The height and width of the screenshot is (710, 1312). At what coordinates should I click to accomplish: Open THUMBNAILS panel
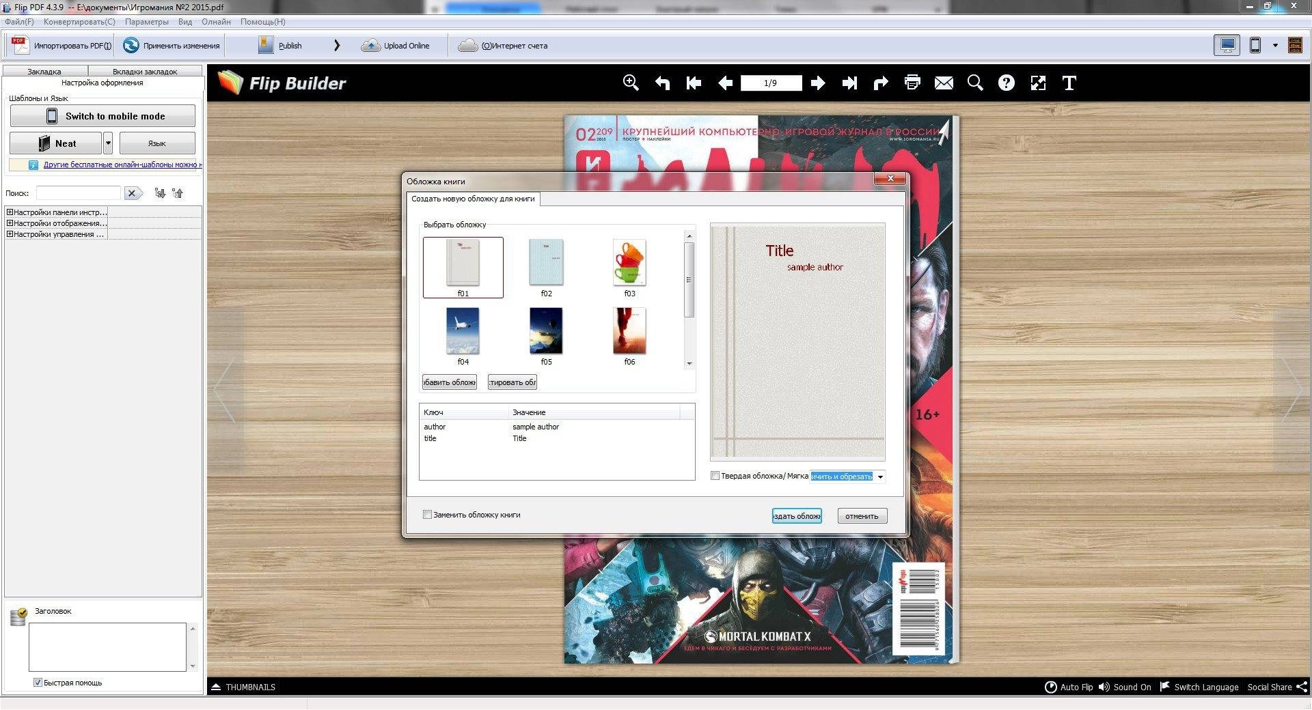[243, 687]
